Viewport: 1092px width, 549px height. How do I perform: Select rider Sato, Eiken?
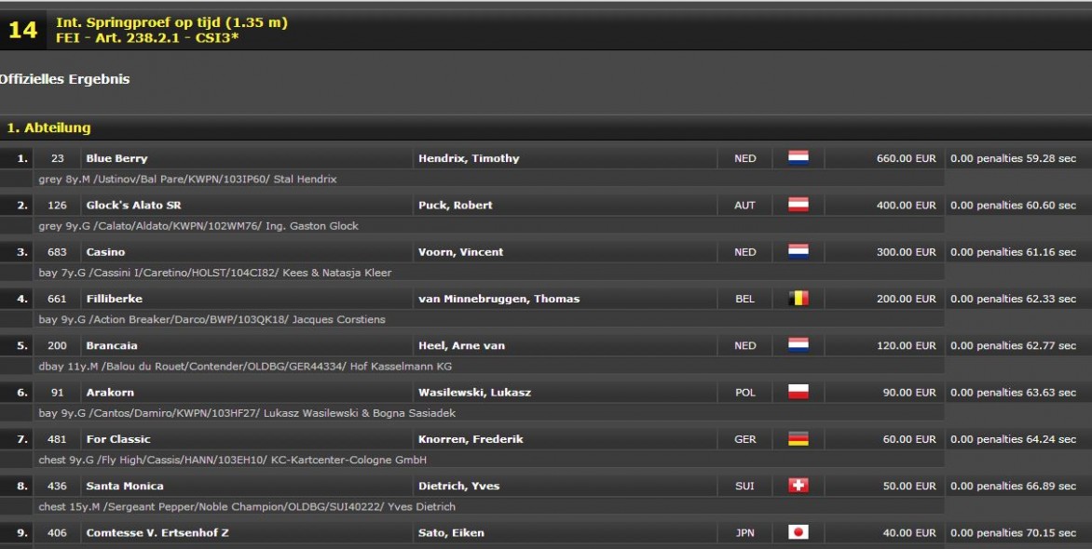(451, 533)
